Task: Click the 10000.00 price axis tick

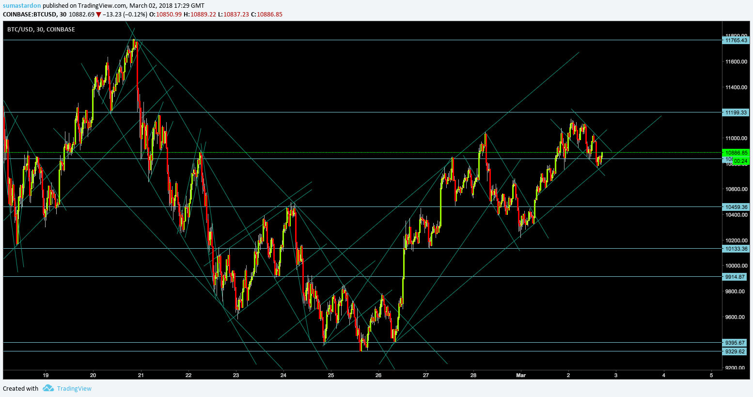Action: tap(736, 266)
